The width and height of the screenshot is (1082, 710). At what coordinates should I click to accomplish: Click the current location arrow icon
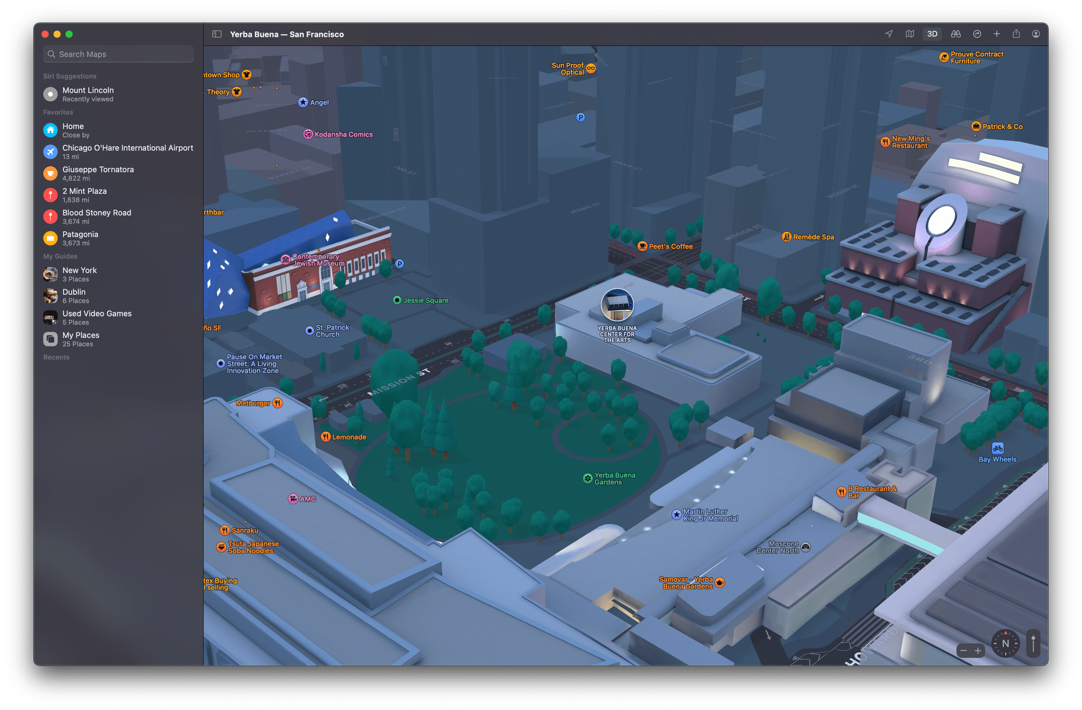[x=889, y=34]
